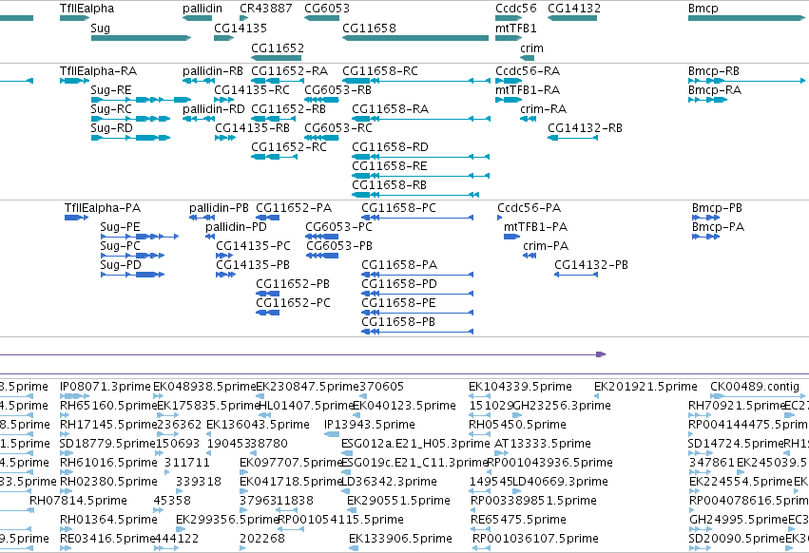Select EST EK133906.5prime
The image size is (809, 553).
[x=354, y=548]
